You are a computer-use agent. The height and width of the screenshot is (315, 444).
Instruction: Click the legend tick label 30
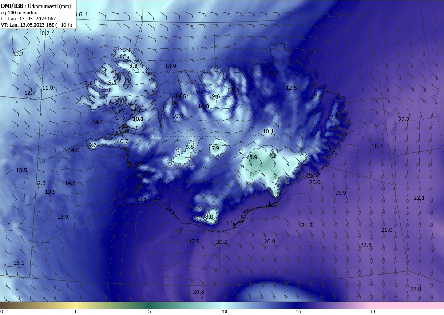coord(373,312)
